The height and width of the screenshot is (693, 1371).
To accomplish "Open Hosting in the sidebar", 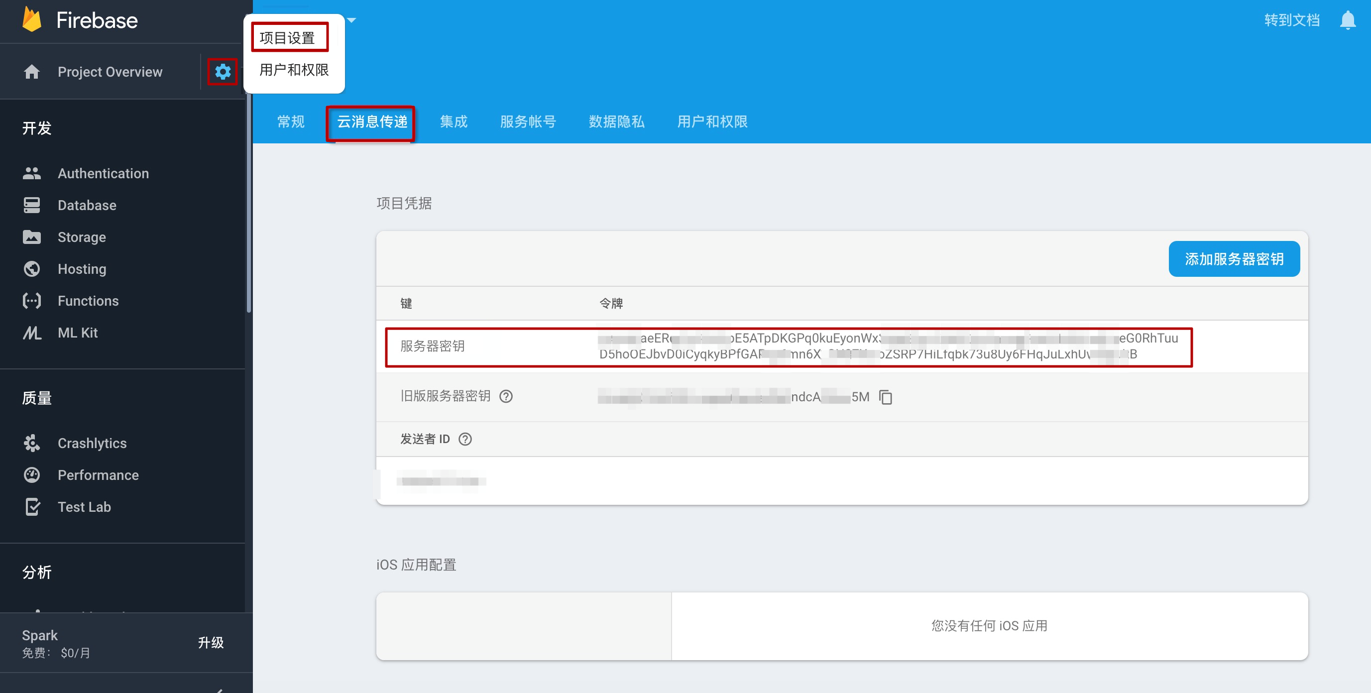I will (x=82, y=269).
